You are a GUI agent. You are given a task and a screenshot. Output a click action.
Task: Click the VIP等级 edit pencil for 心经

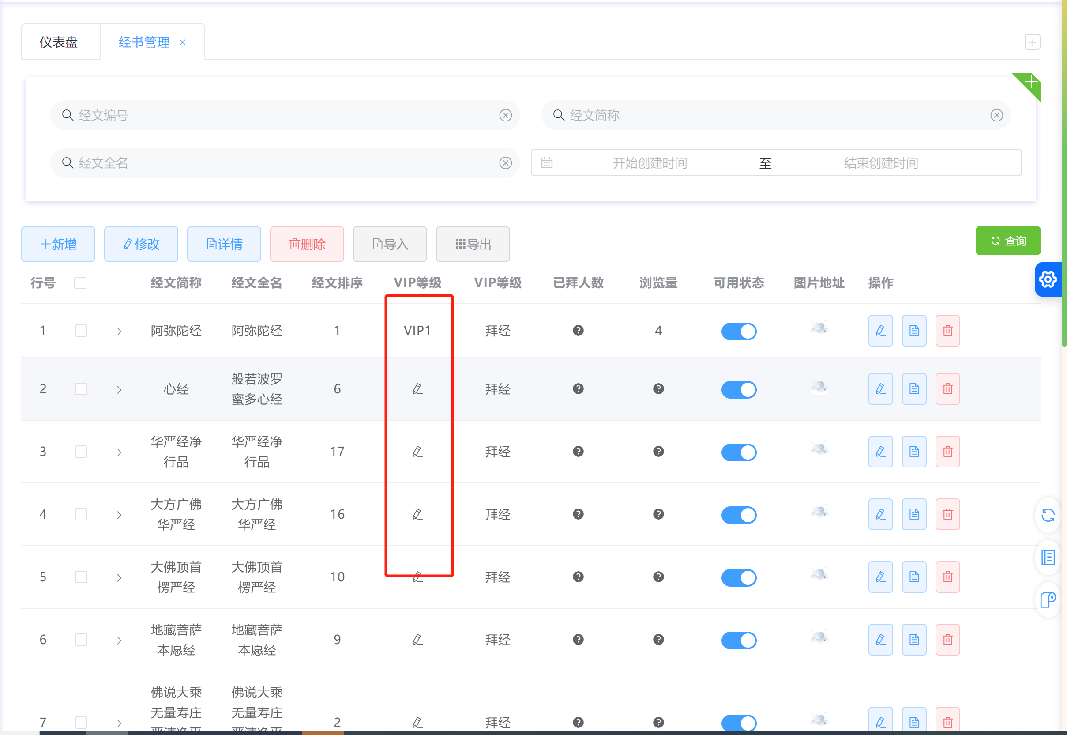pos(417,389)
